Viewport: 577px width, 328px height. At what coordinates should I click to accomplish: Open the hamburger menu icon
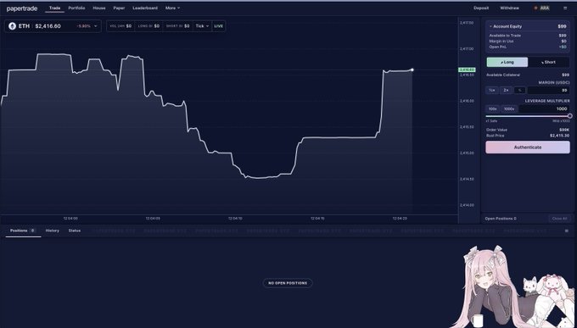[565, 8]
